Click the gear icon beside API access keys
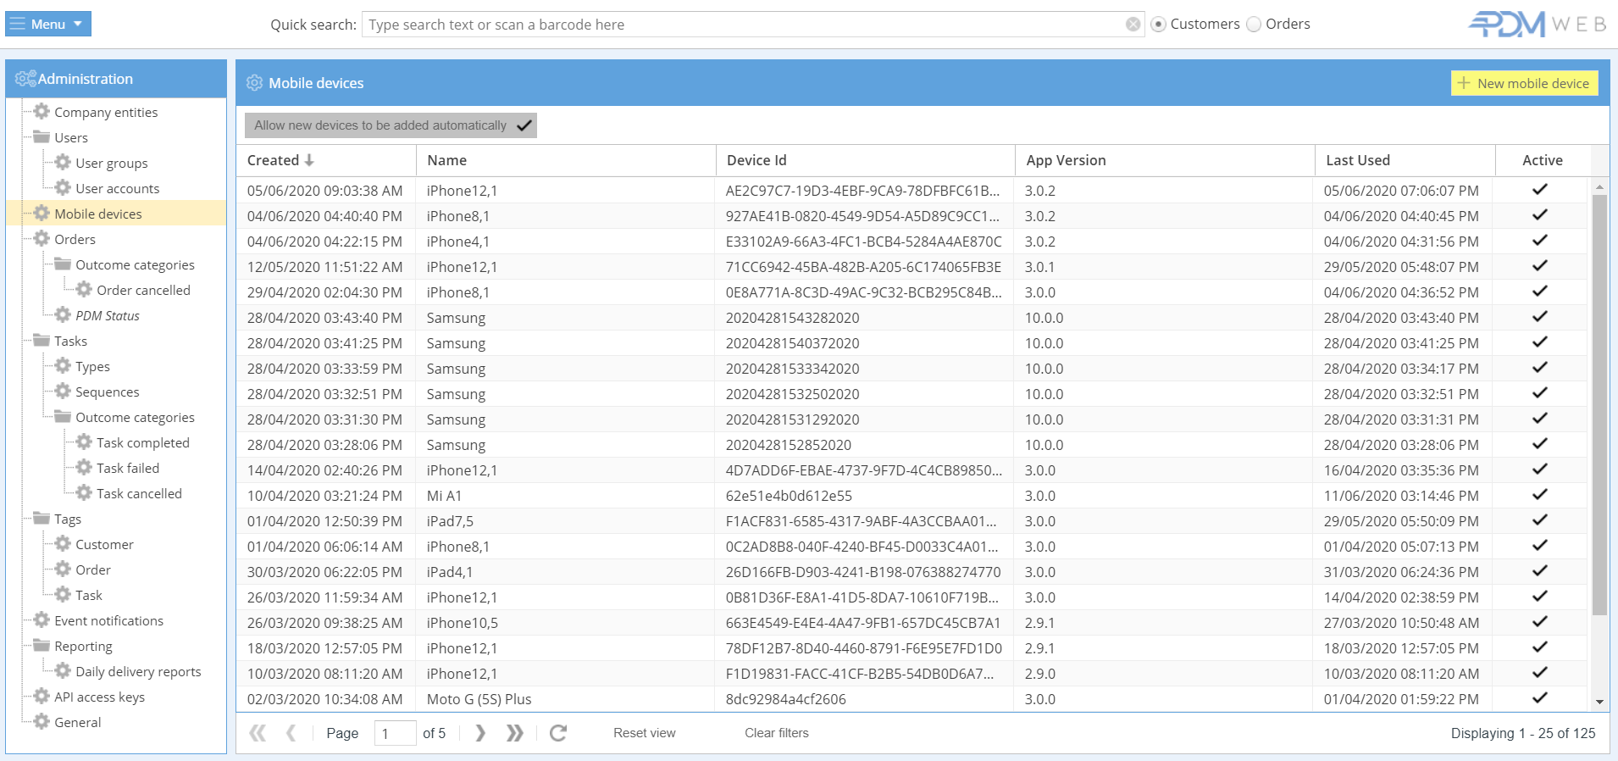 pyautogui.click(x=42, y=697)
